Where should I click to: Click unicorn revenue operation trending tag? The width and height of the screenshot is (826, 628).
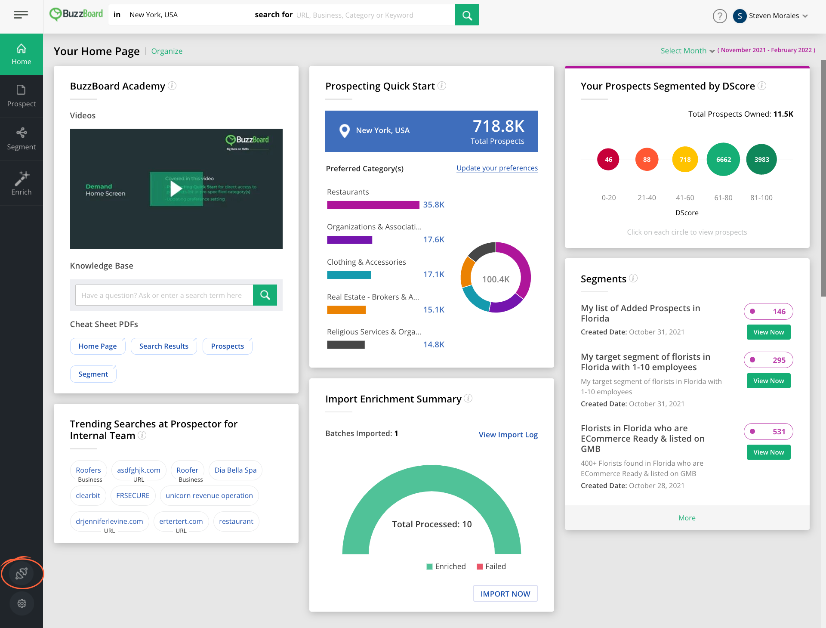click(x=209, y=495)
